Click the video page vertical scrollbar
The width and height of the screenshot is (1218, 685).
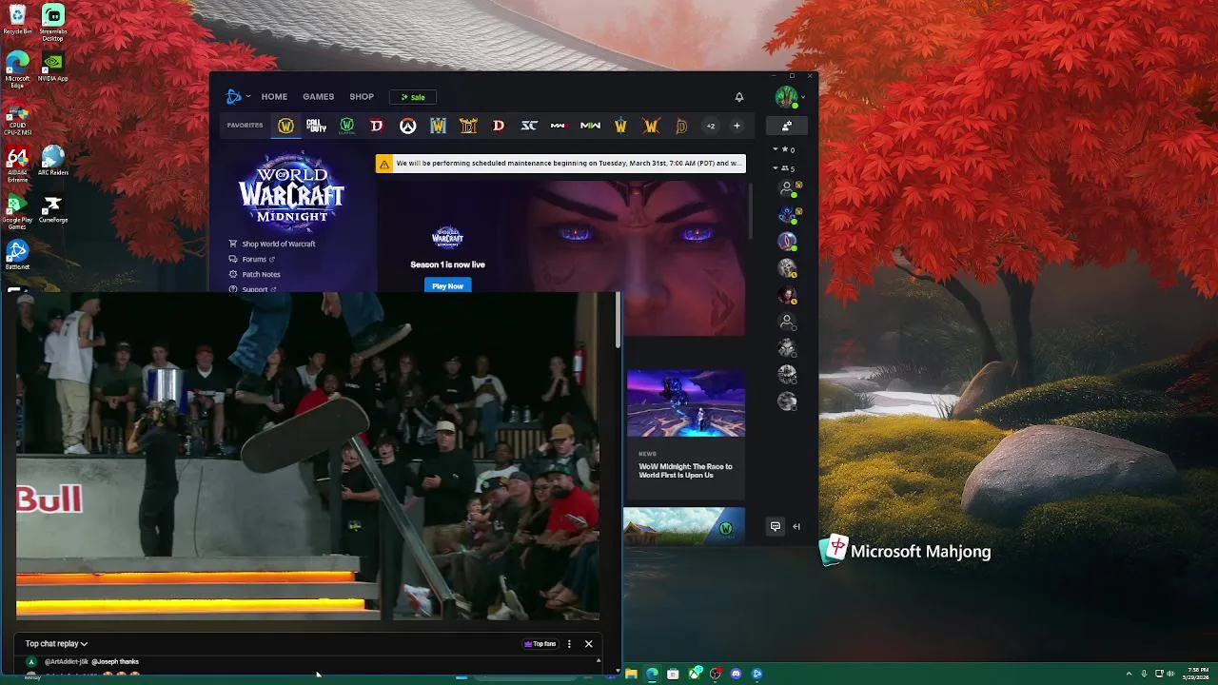point(619,320)
